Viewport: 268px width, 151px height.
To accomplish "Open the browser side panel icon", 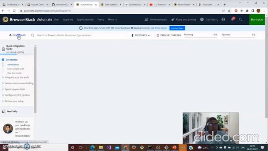I will (x=253, y=11).
